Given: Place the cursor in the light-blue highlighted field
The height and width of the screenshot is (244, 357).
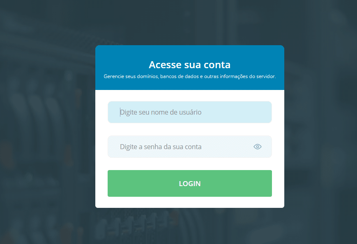Looking at the screenshot, I should pos(190,112).
